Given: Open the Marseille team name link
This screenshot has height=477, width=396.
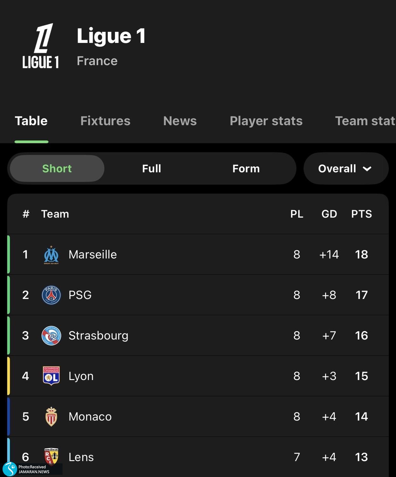Looking at the screenshot, I should point(93,255).
